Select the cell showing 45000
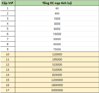 click(57, 44)
